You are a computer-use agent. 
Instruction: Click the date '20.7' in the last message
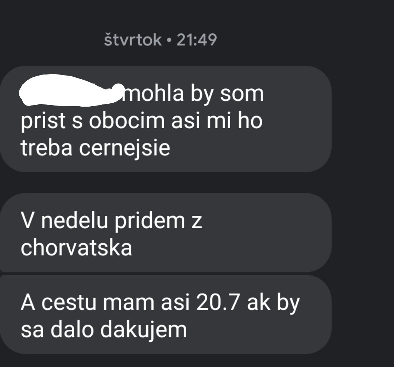(x=217, y=302)
